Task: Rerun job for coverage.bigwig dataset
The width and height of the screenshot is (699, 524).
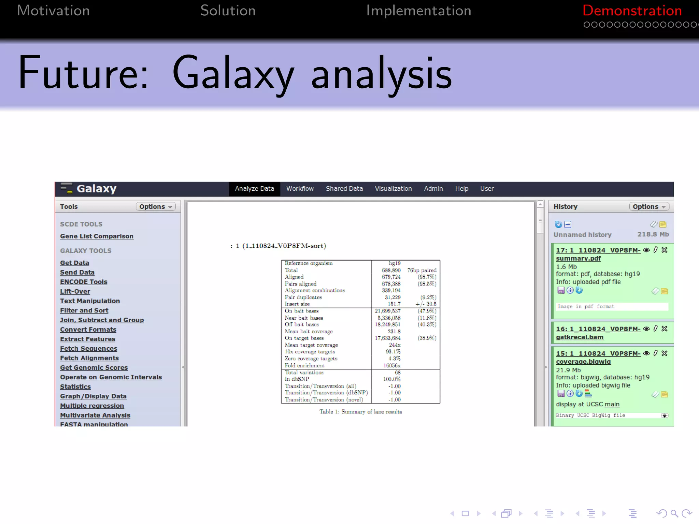Action: [579, 394]
